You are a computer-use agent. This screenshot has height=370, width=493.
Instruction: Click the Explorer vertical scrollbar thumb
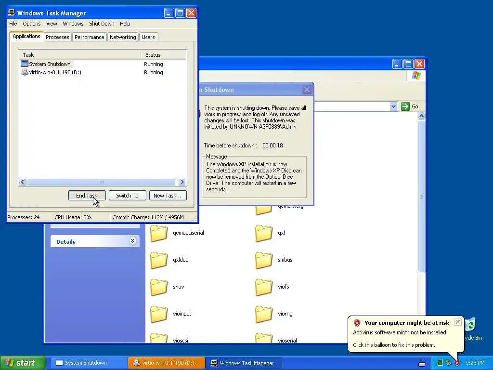click(x=421, y=197)
